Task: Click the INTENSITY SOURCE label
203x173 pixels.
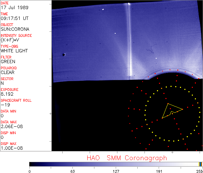Action: click(x=16, y=35)
